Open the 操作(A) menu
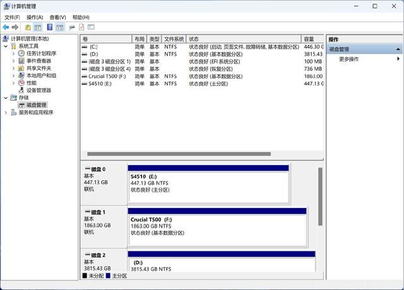The width and height of the screenshot is (404, 290). 35,17
